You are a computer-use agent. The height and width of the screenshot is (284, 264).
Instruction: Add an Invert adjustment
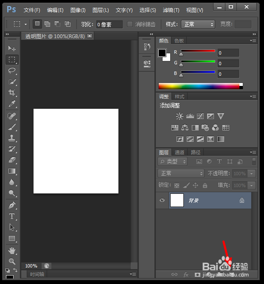click(x=180, y=139)
